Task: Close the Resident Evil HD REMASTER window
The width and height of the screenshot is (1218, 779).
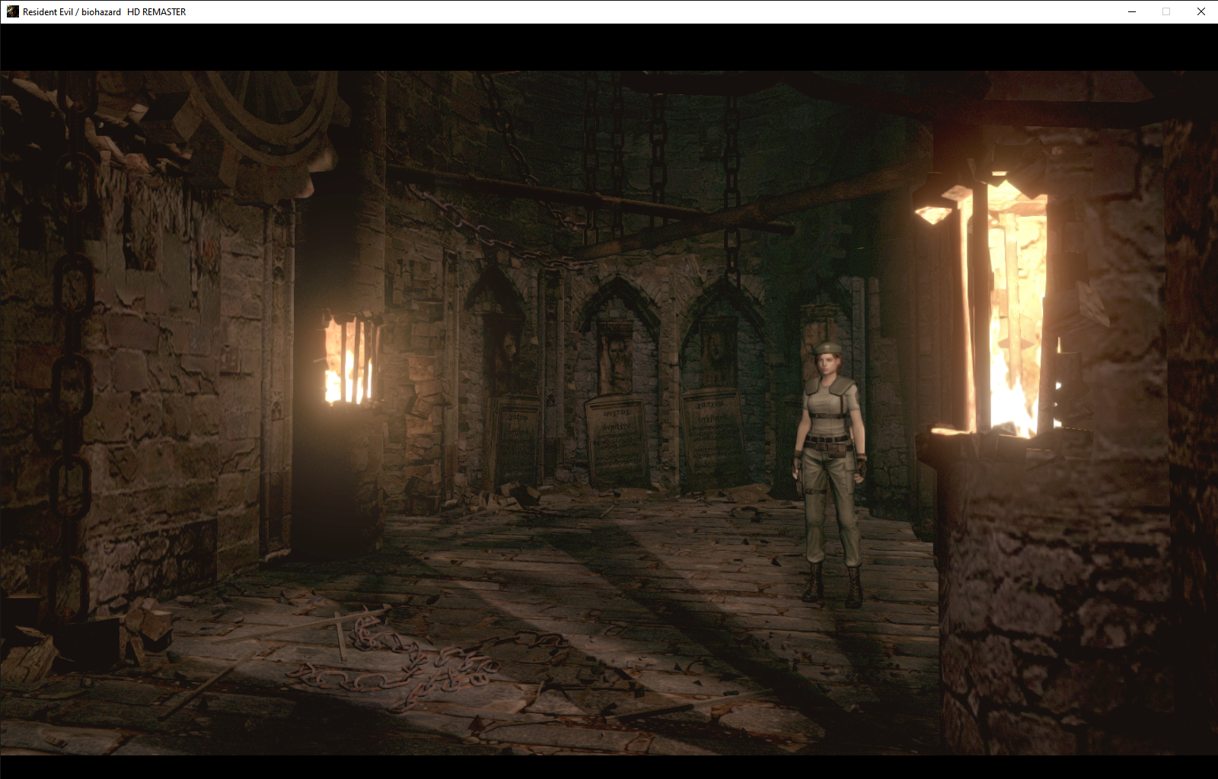Action: click(1201, 11)
